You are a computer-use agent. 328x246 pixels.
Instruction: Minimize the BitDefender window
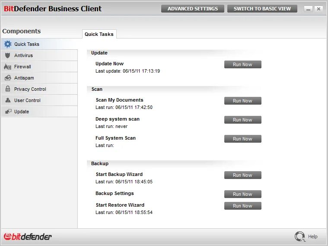click(308, 9)
